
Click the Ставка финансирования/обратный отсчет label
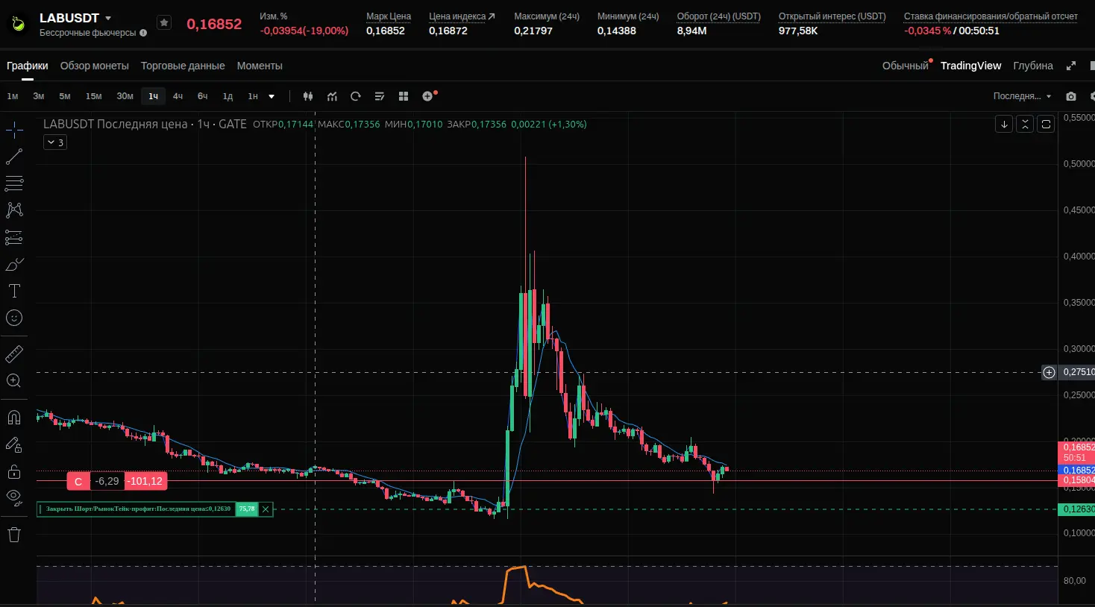point(991,16)
